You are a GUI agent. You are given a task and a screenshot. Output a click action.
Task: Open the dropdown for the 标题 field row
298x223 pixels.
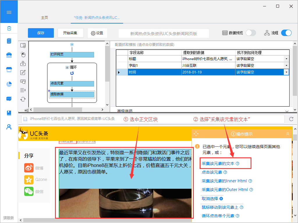point(286,59)
